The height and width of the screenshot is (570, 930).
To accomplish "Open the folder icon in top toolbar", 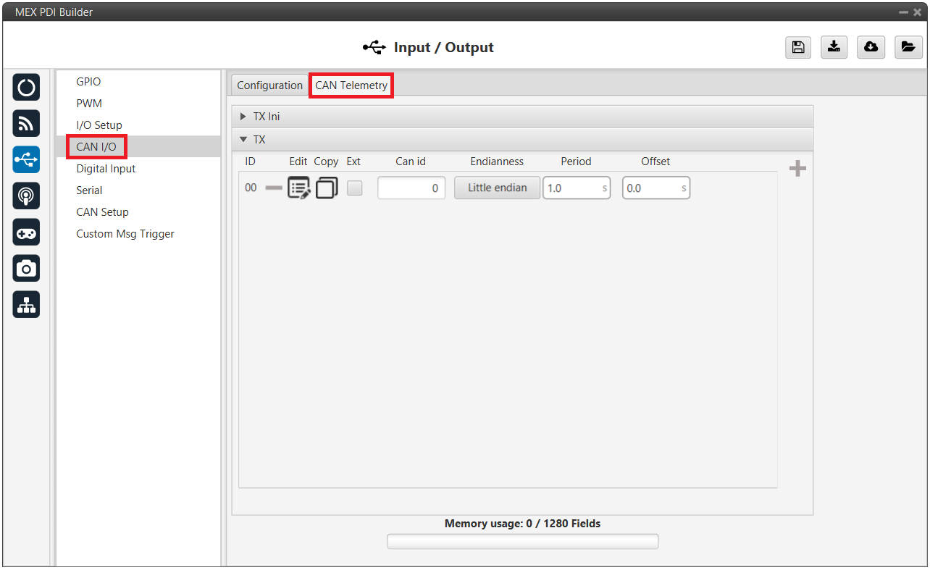I will point(908,47).
